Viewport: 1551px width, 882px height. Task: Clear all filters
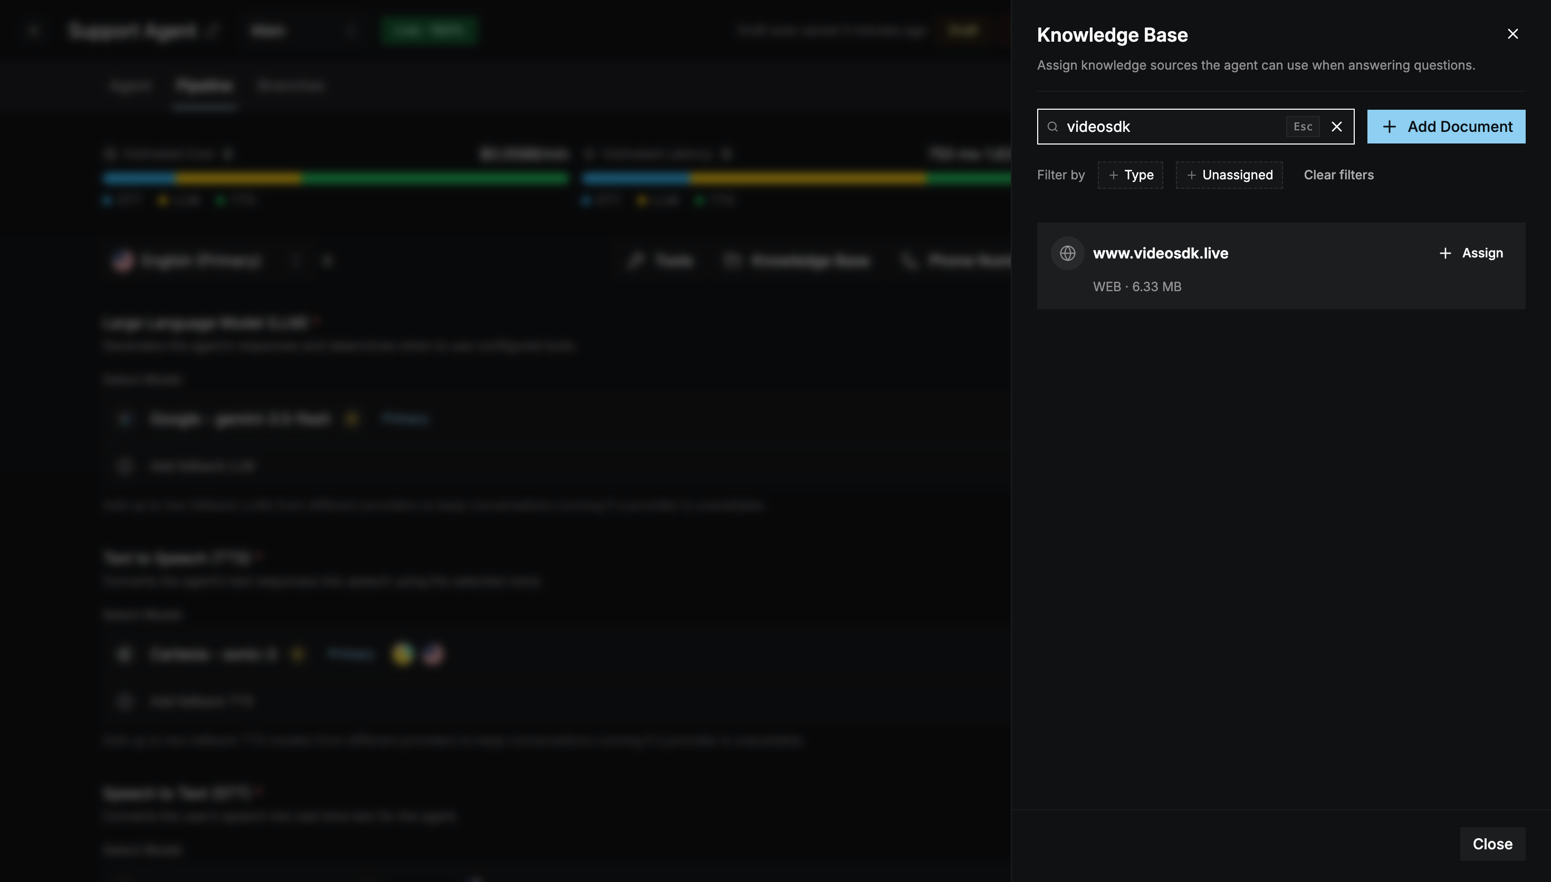1338,175
